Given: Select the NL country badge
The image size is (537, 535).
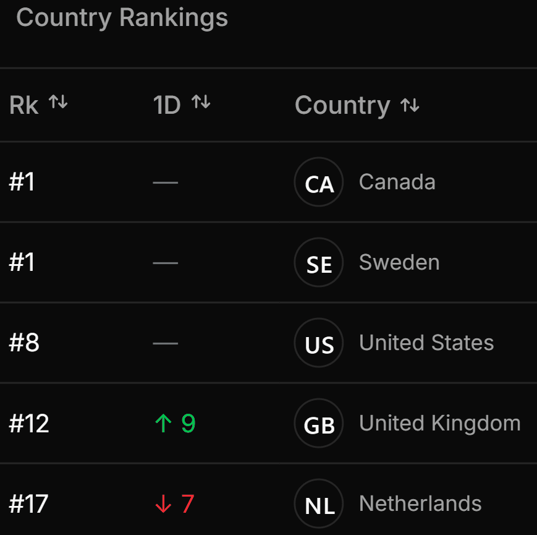Looking at the screenshot, I should [319, 504].
